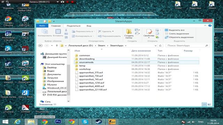The width and height of the screenshot is (223, 125).
Task: Open the Steam desktop shortcut on the left side
Action: (x=8, y=65)
